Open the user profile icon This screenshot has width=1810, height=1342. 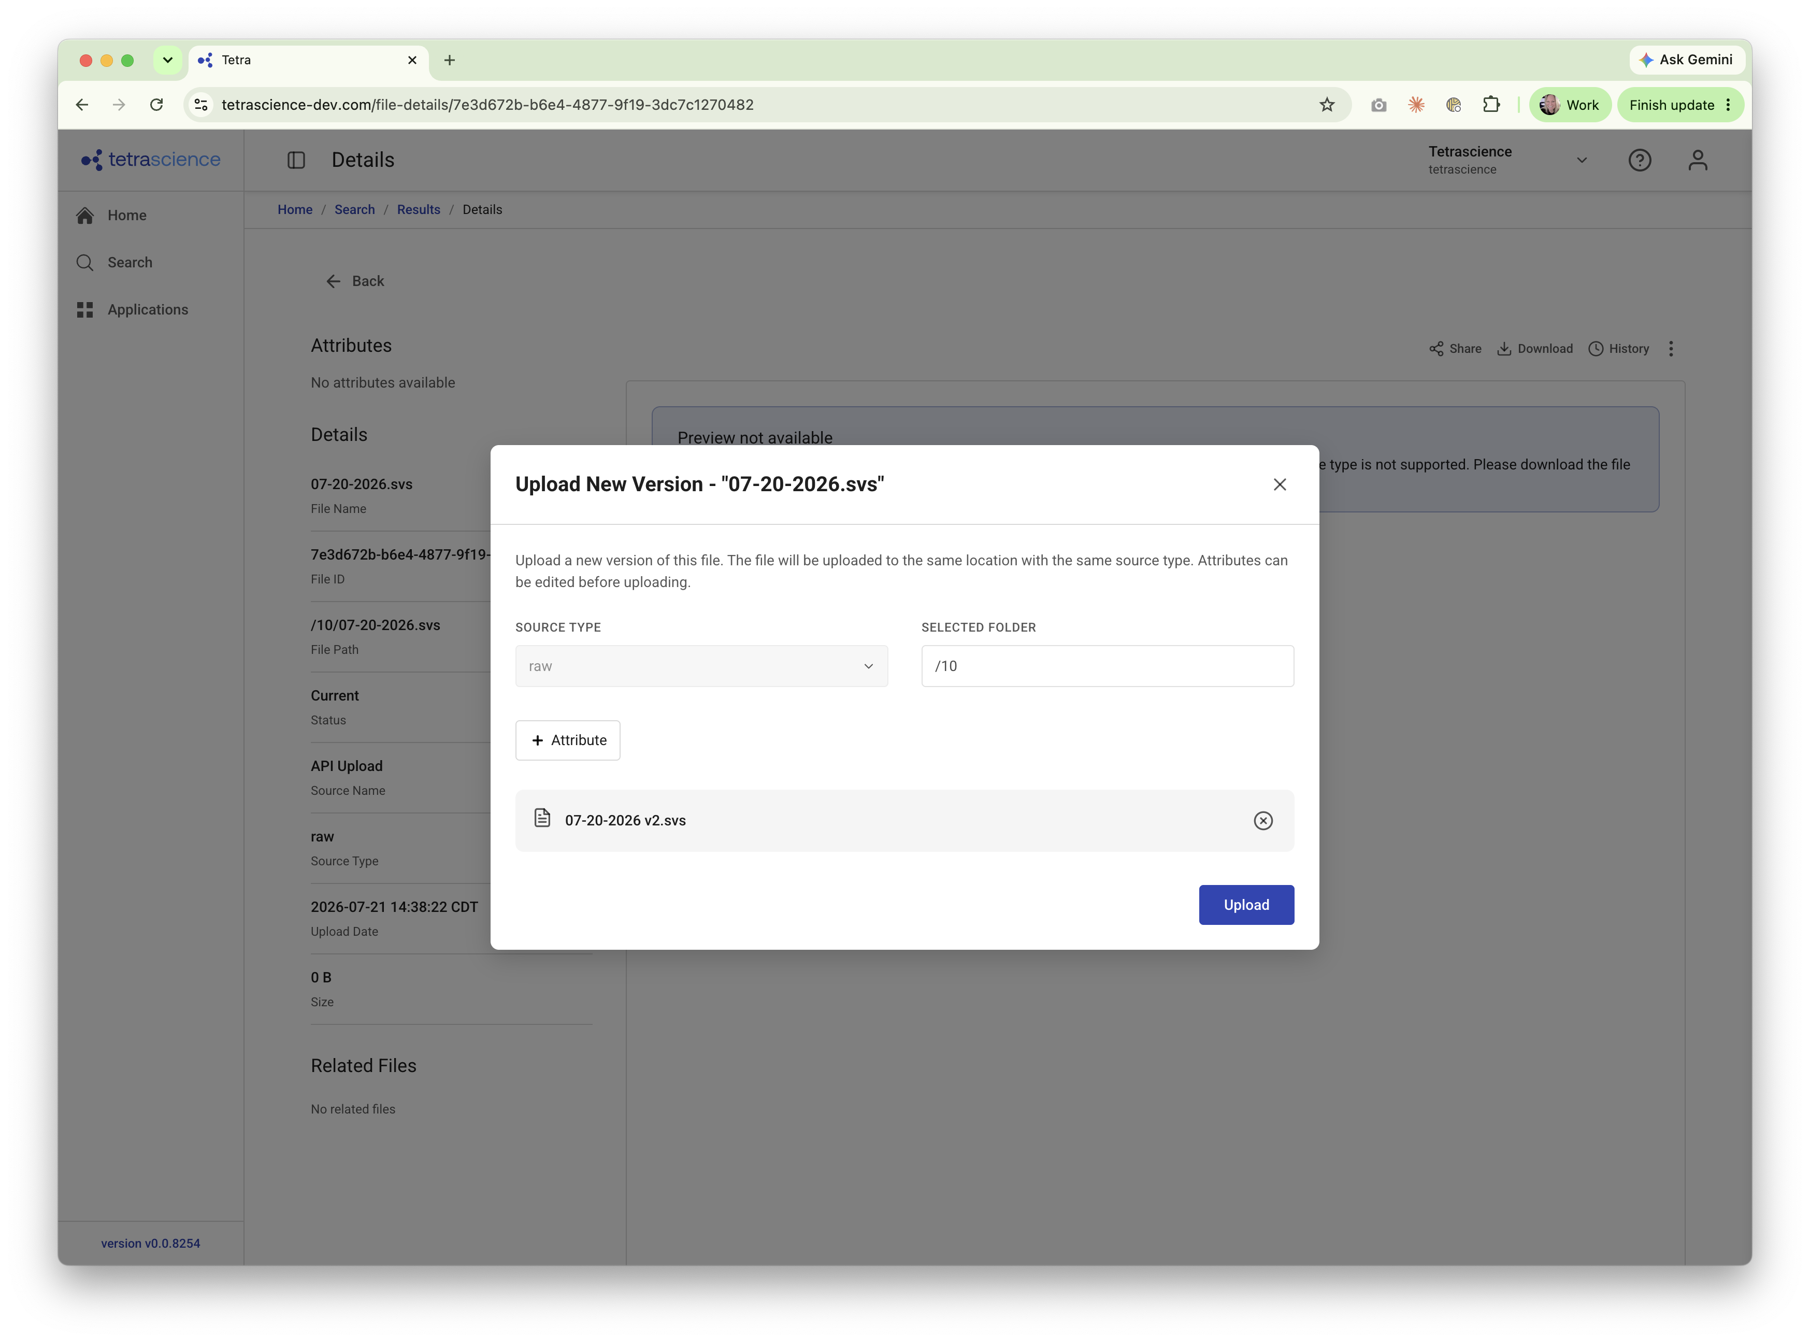(1697, 160)
